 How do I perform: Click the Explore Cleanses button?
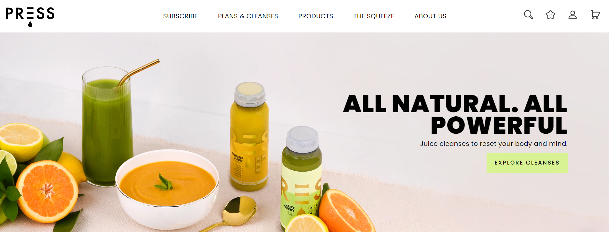click(x=527, y=163)
